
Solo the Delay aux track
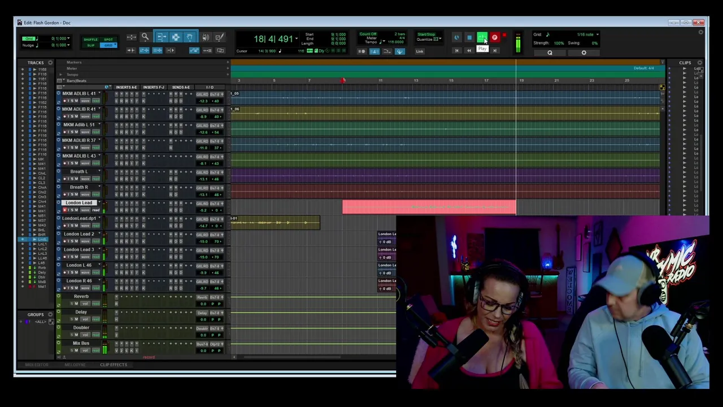(x=71, y=319)
